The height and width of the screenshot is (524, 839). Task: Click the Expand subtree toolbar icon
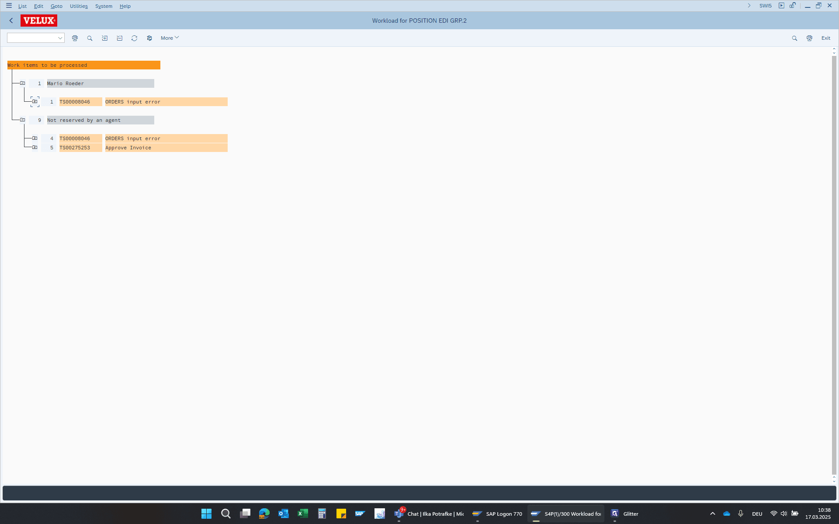pos(105,38)
